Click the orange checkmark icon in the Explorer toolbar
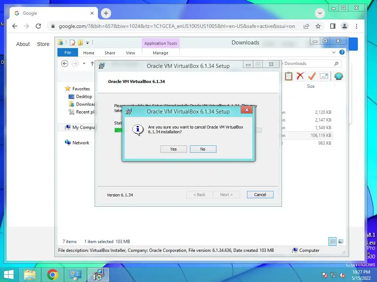The image size is (377, 282). click(x=312, y=76)
